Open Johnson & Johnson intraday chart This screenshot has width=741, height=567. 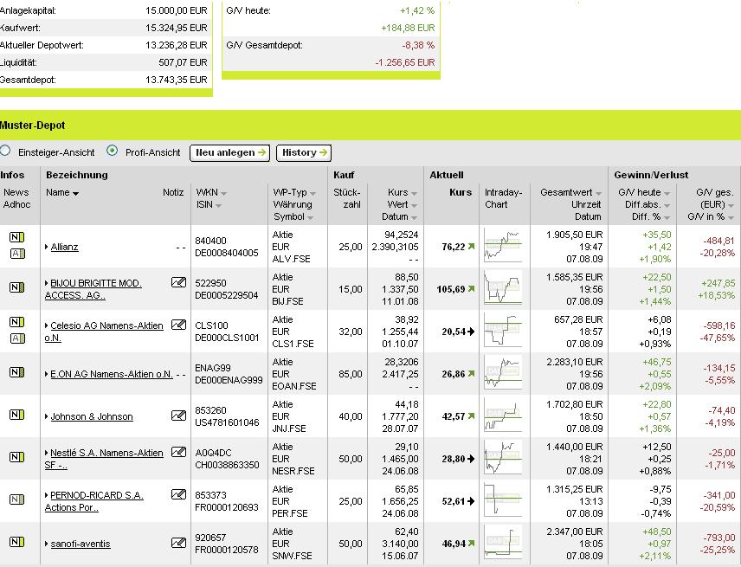point(503,416)
